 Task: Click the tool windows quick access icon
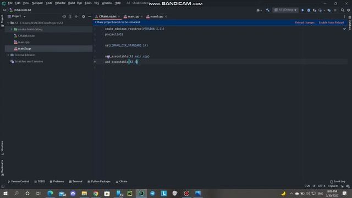[3, 186]
